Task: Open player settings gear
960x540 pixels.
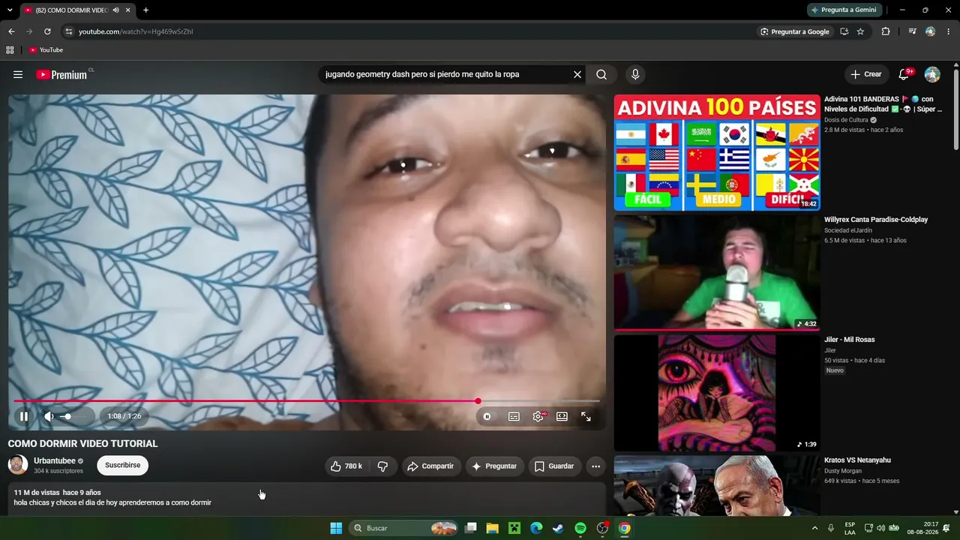Action: 538,416
